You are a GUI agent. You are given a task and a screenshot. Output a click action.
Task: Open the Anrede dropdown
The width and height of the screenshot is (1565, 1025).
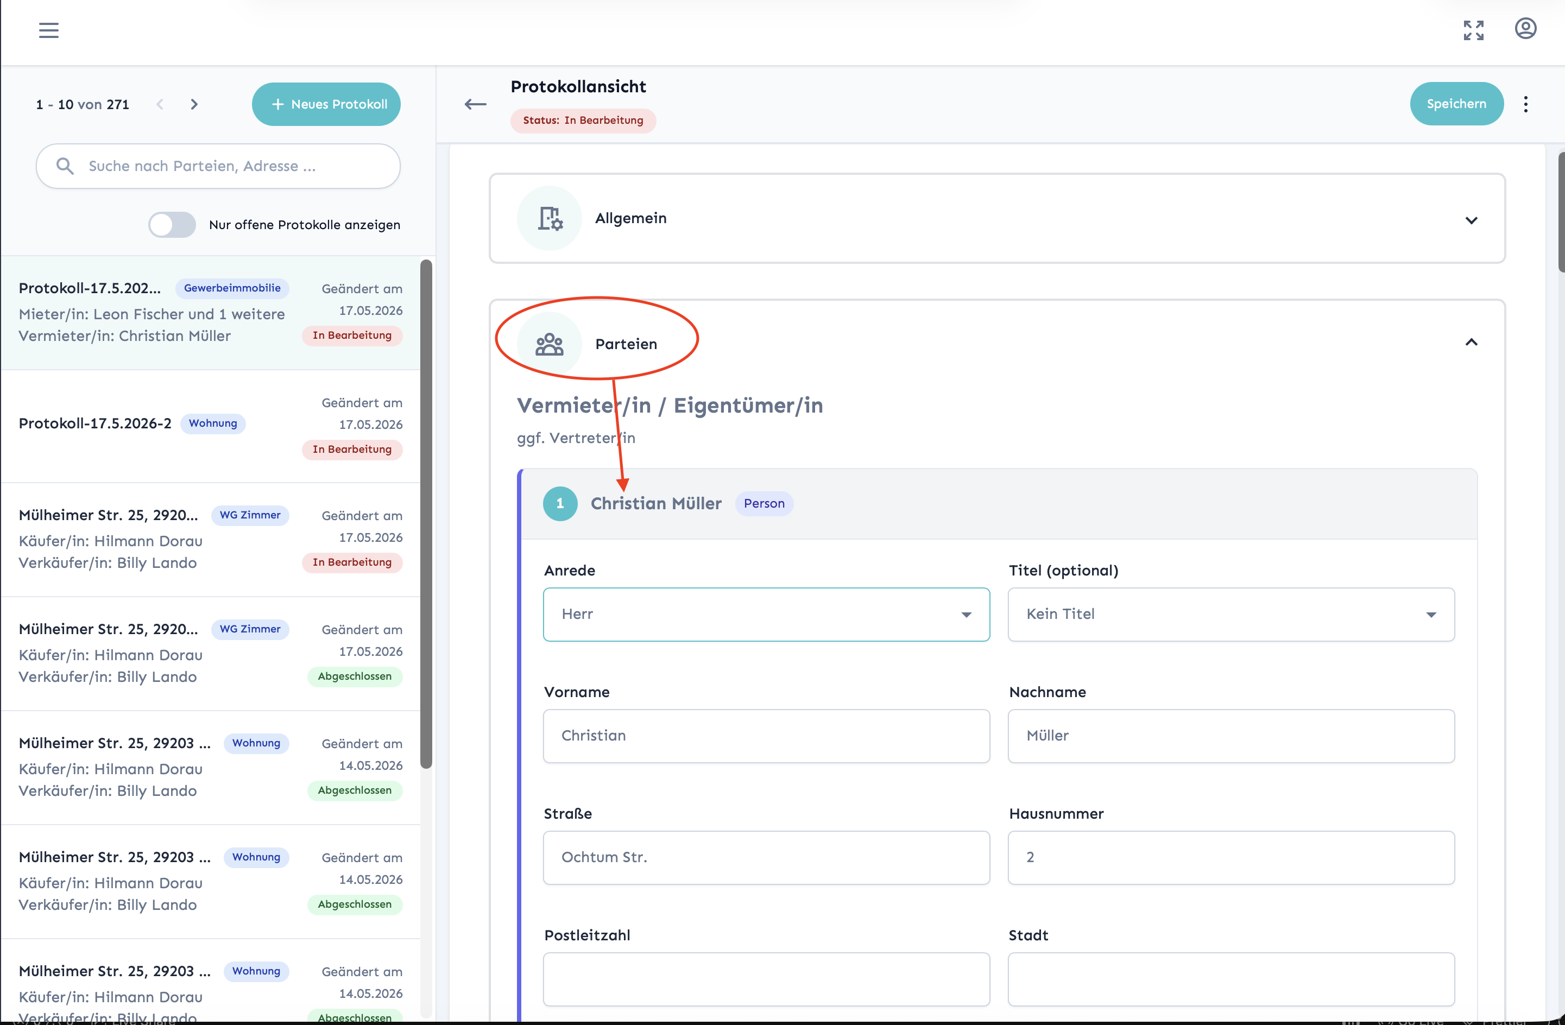(766, 614)
